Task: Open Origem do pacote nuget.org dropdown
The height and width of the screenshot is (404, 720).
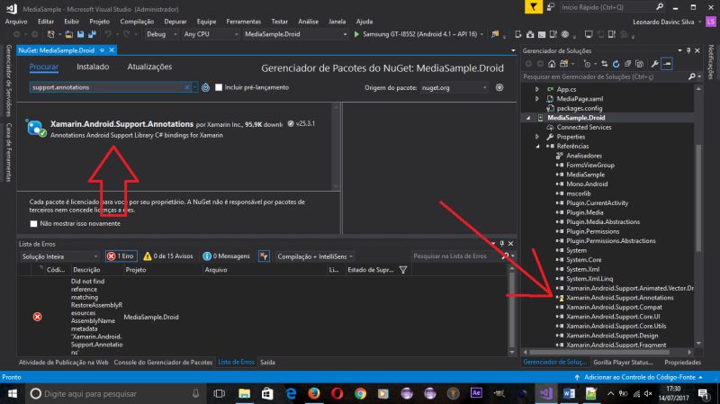Action: (454, 87)
